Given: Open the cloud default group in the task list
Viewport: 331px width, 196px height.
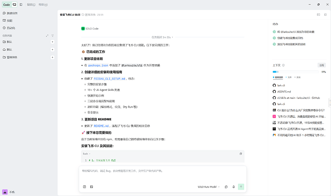Looking at the screenshot, I should [x=7, y=50].
